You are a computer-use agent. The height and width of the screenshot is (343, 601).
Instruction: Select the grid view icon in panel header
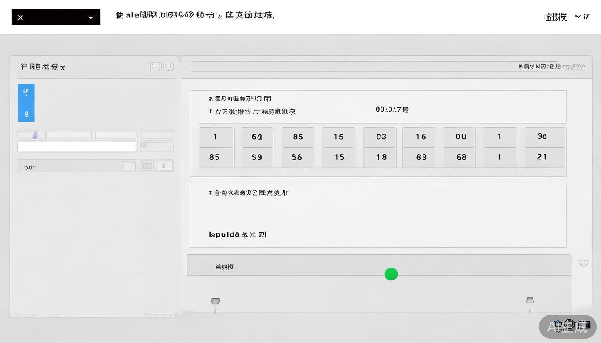155,66
